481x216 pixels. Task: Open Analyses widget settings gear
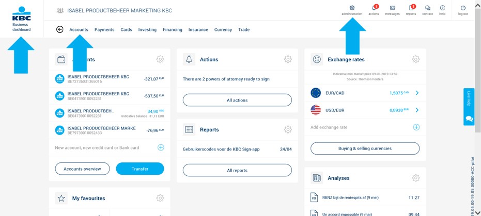click(x=416, y=178)
